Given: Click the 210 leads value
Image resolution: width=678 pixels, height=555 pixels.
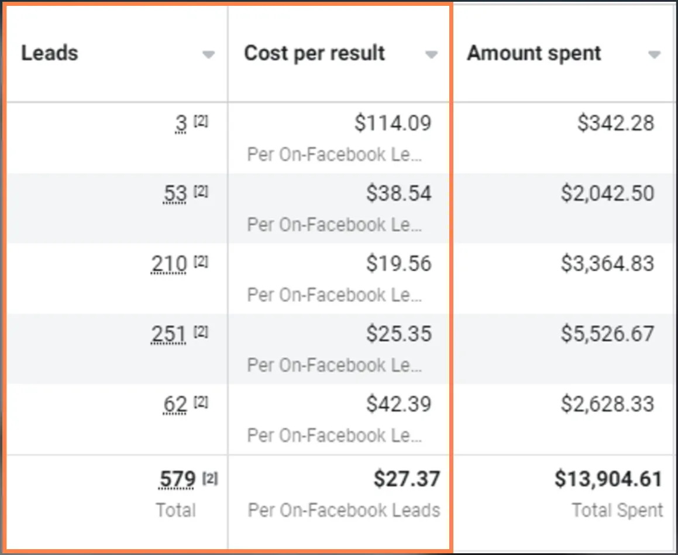Looking at the screenshot, I should tap(169, 264).
